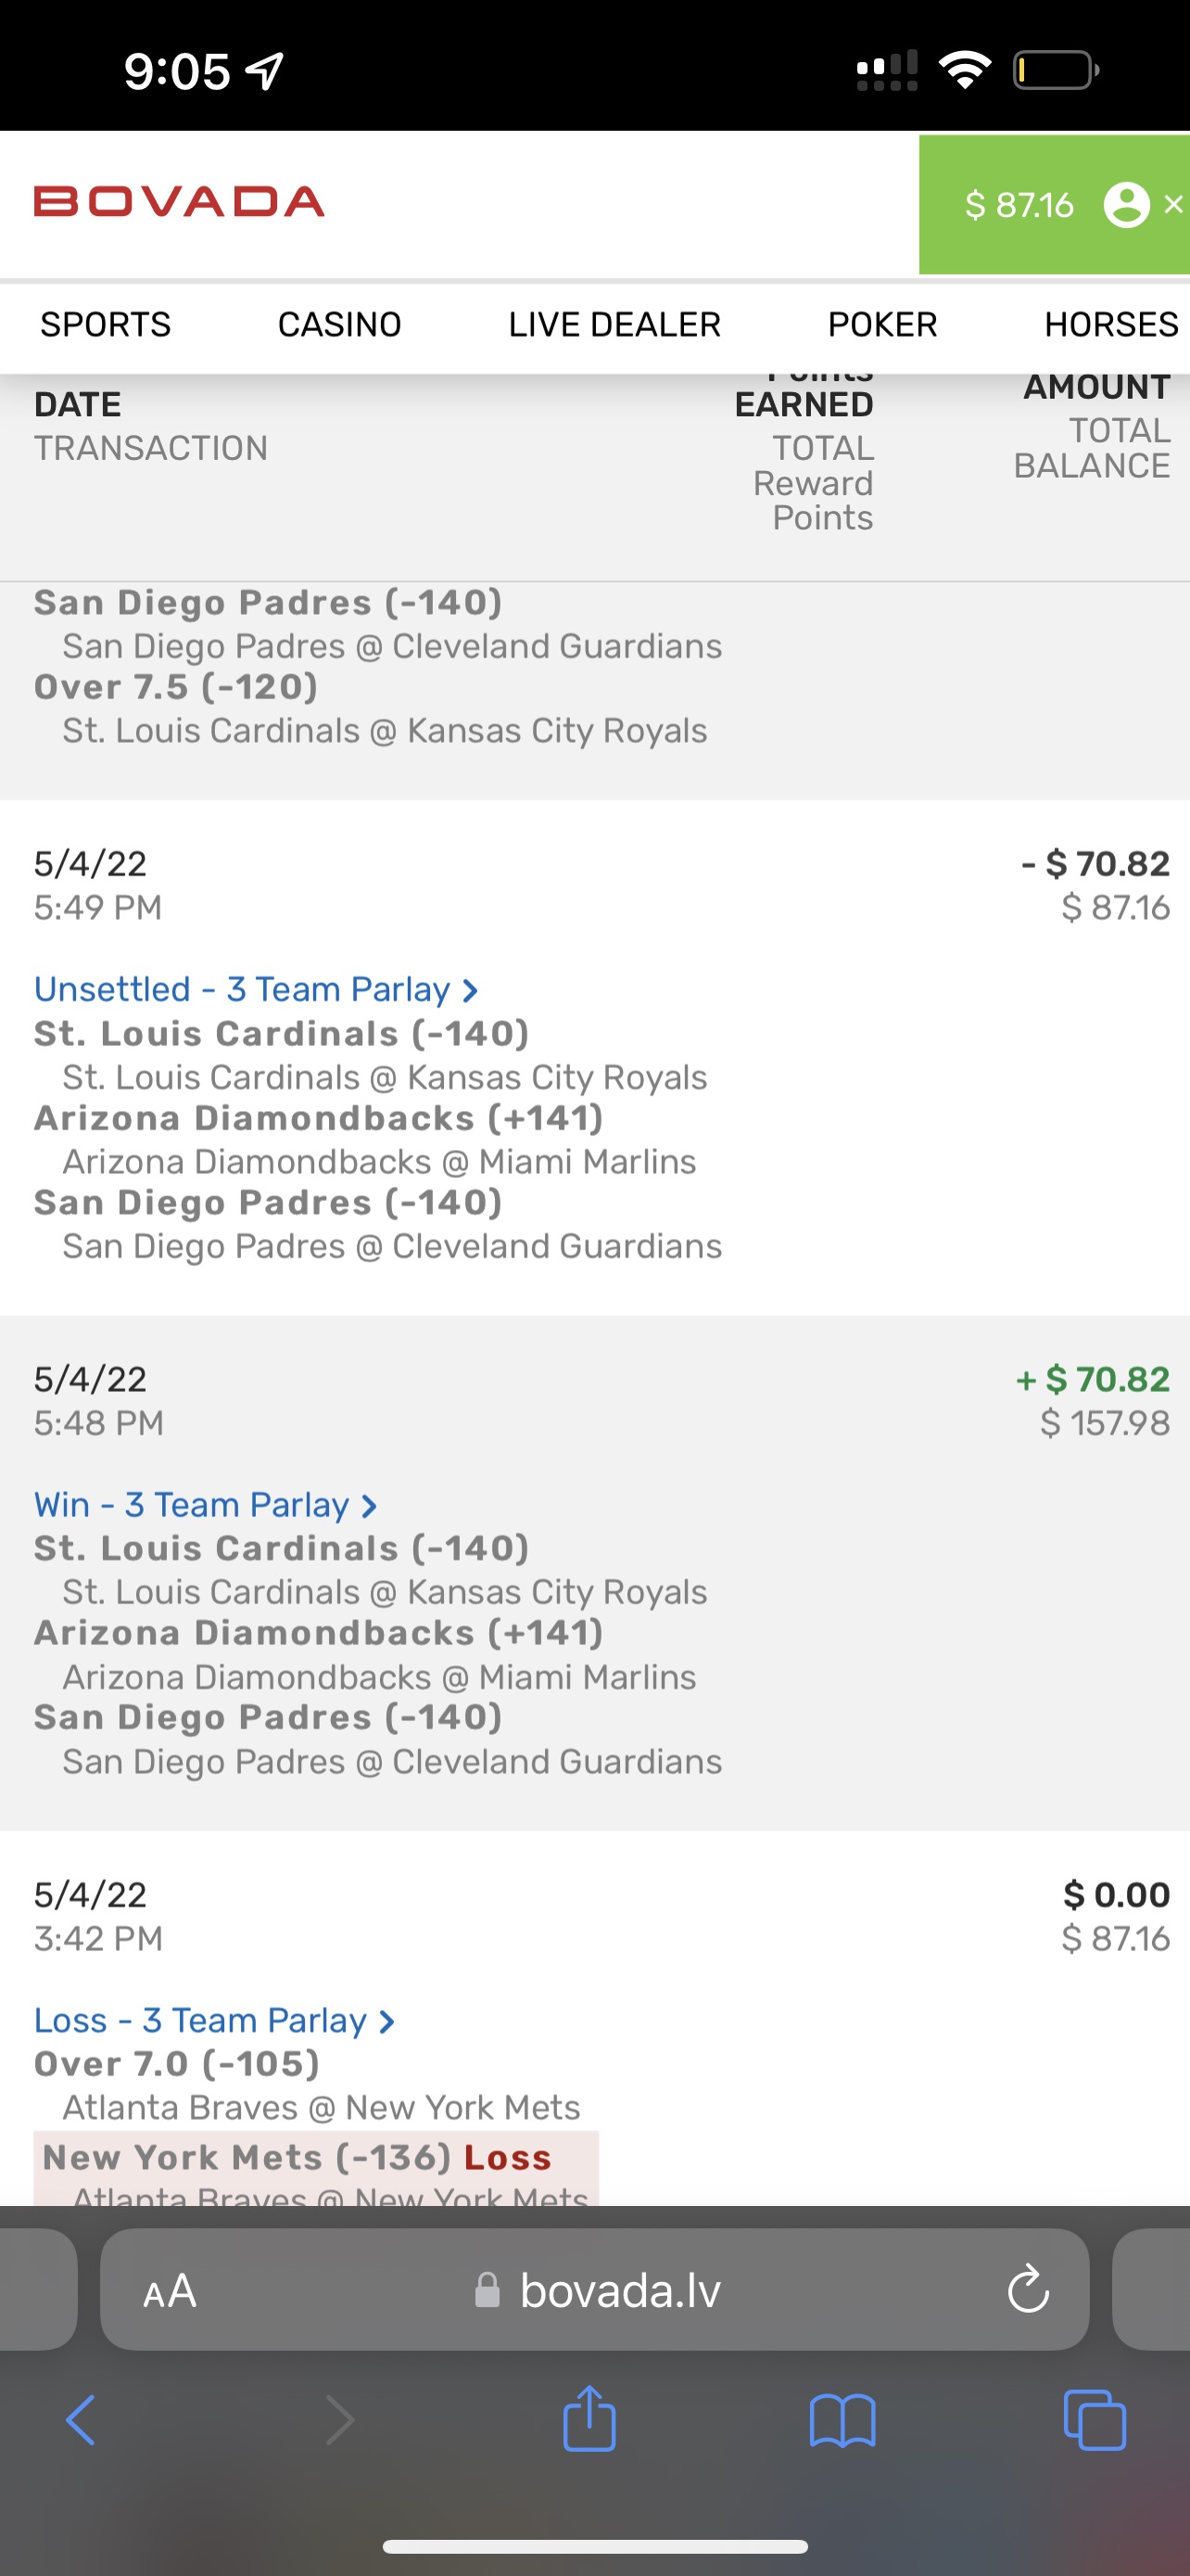
Task: Show the Safari tabs overview icon
Action: coord(1095,2421)
